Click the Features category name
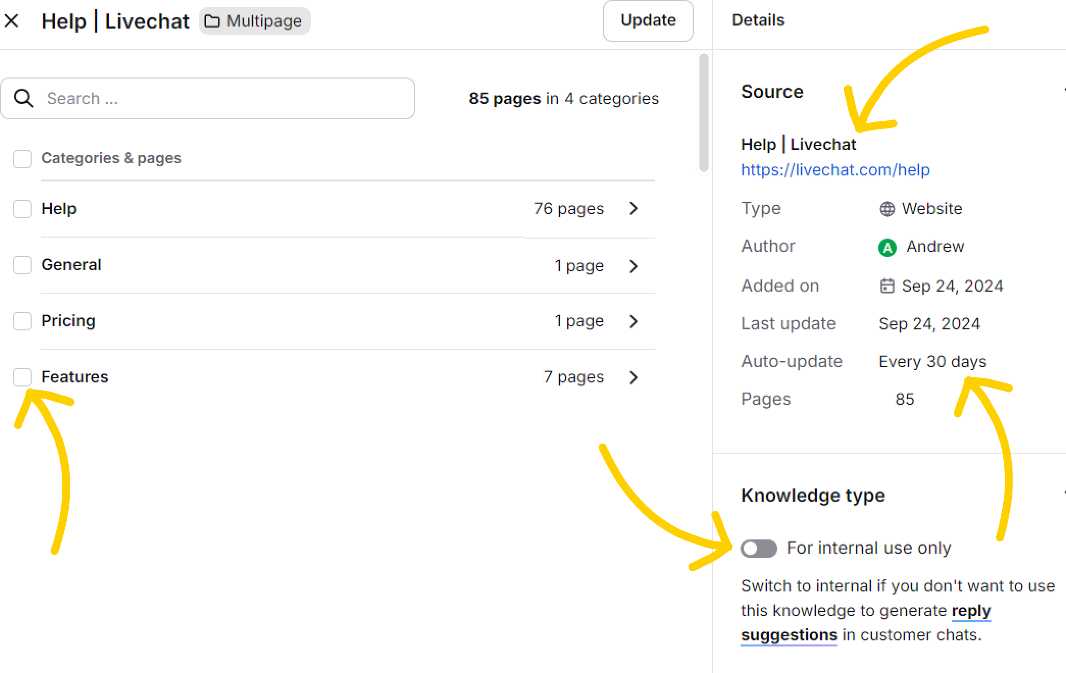Viewport: 1066px width, 673px height. 75,377
